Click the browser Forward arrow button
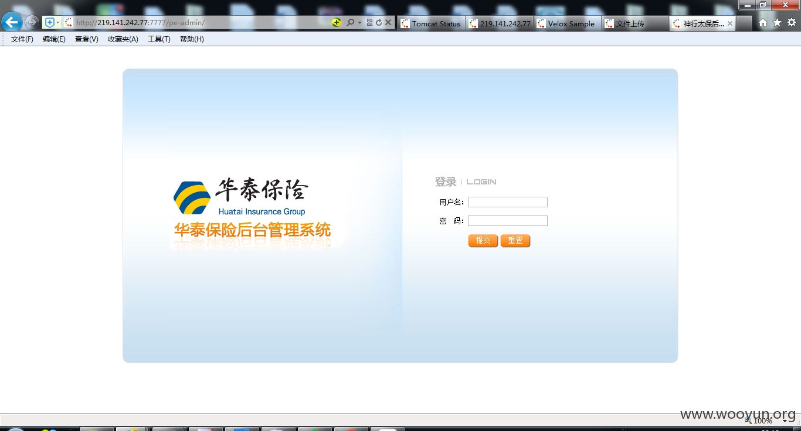801x431 pixels. [32, 23]
